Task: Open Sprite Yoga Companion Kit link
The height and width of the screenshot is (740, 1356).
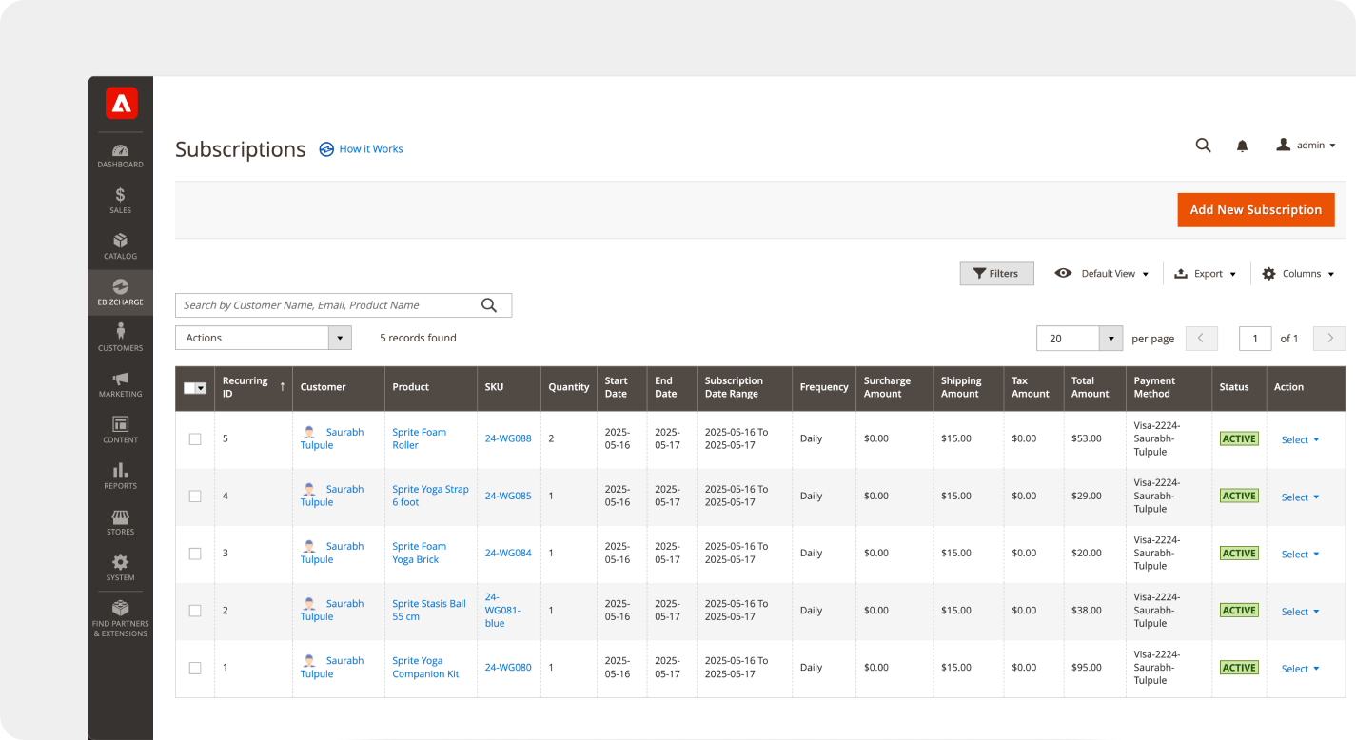Action: coord(425,667)
